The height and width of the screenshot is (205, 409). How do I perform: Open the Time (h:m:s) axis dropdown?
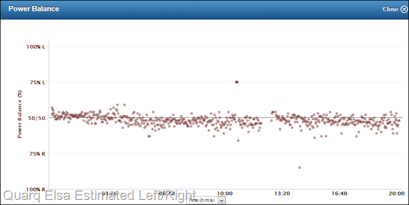pos(206,200)
